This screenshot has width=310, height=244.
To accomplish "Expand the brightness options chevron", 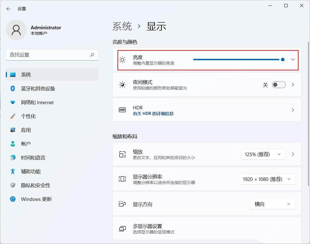I will (293, 60).
